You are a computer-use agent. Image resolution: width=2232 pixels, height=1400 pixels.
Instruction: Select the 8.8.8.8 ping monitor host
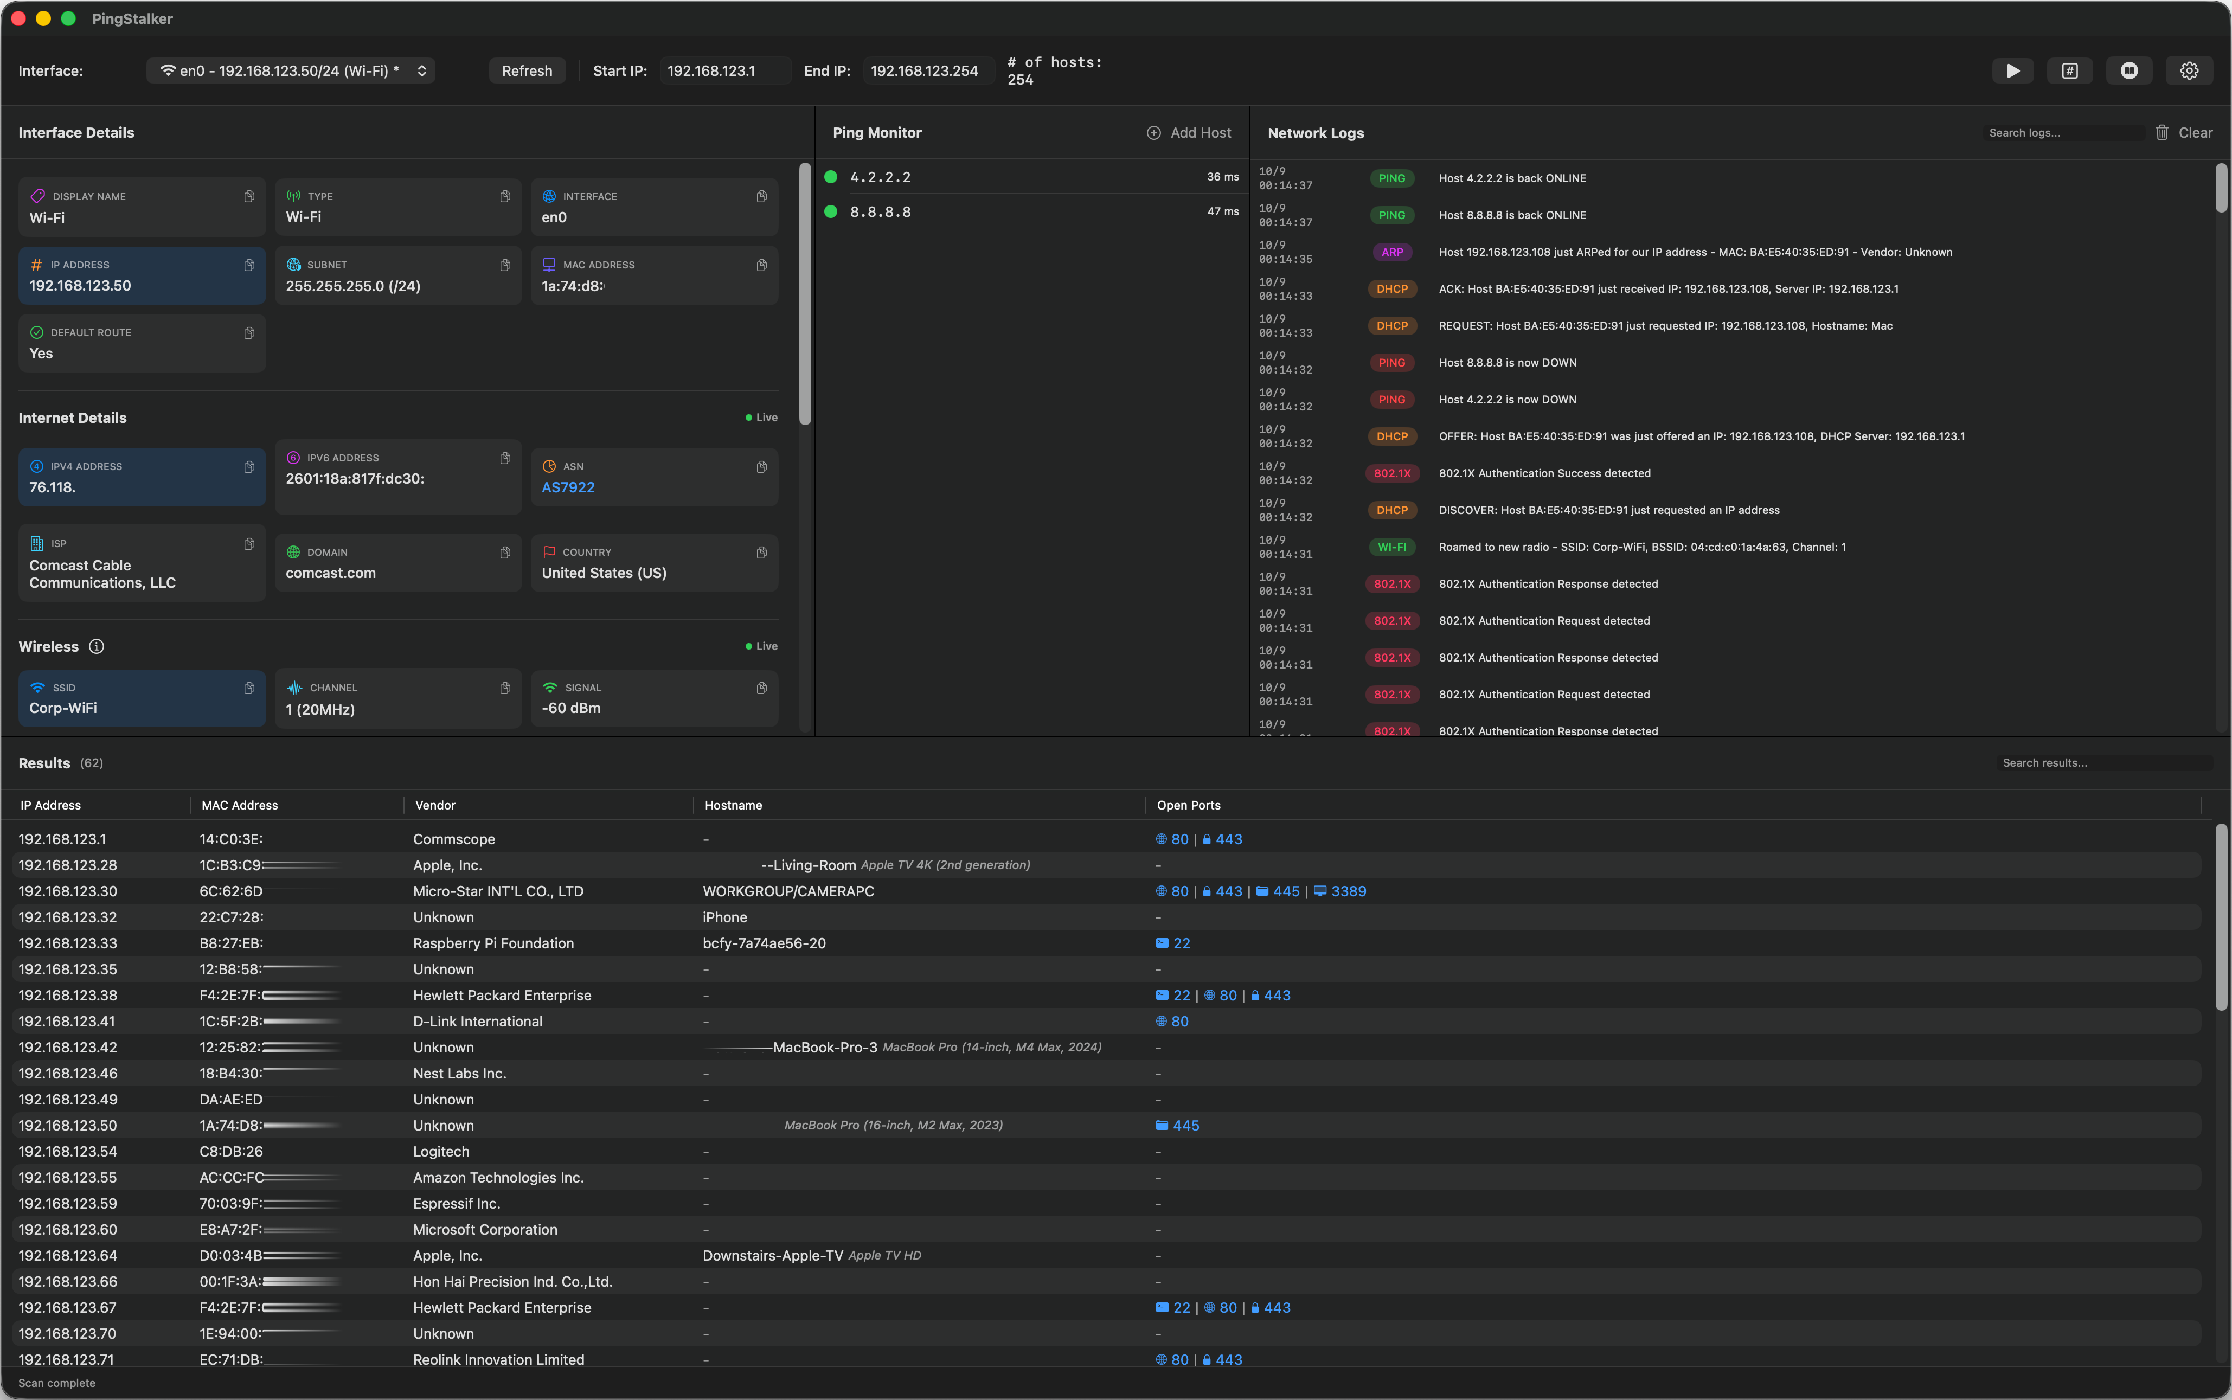[x=881, y=212]
